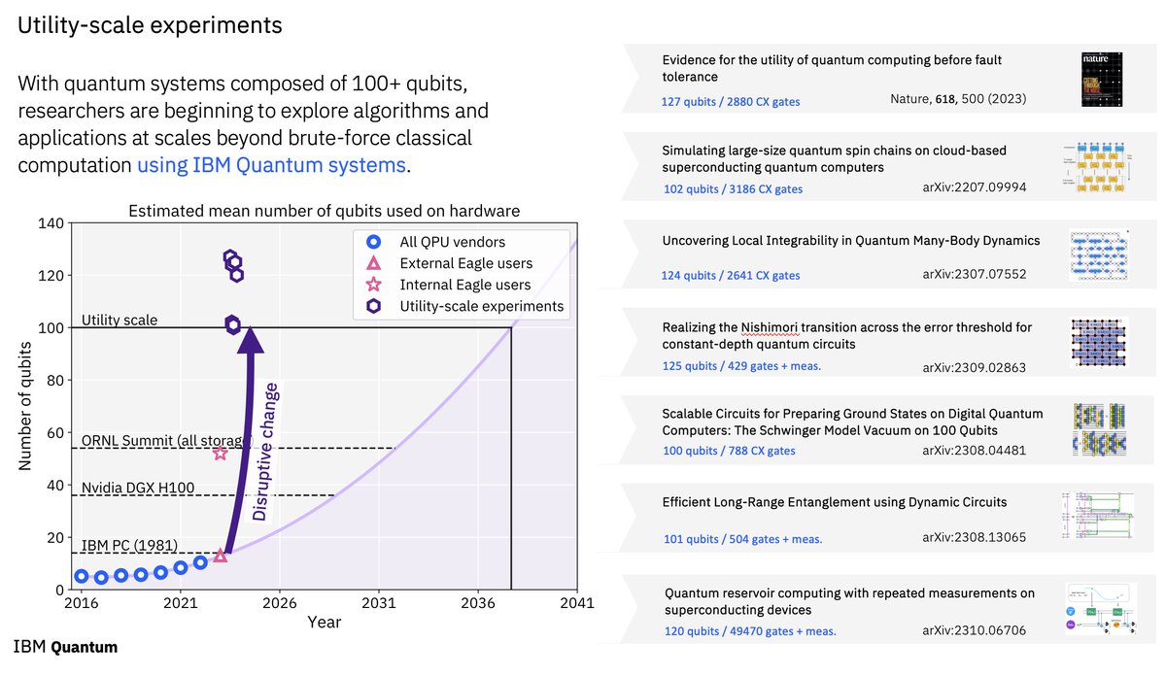1166x676 pixels.
Task: Click the '127 qubits / 2880 CX gates' text
Action: click(729, 101)
